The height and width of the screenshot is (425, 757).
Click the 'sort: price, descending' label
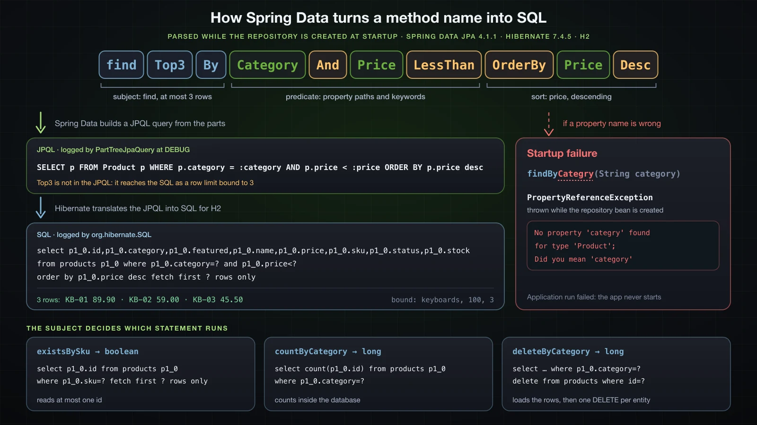coord(571,97)
